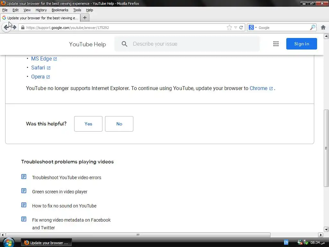Click the magnifier in Firefox search box

tap(313, 27)
